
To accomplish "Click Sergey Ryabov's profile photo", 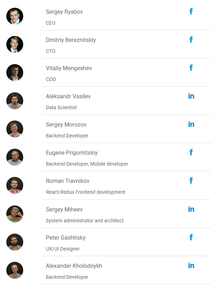I will coord(15,16).
